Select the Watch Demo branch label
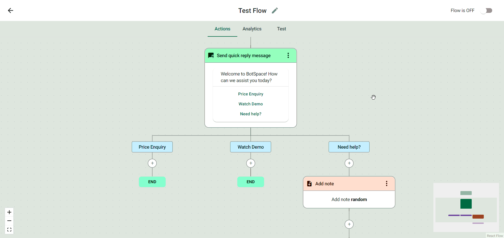Viewport: 504px width, 238px height. coord(251,147)
